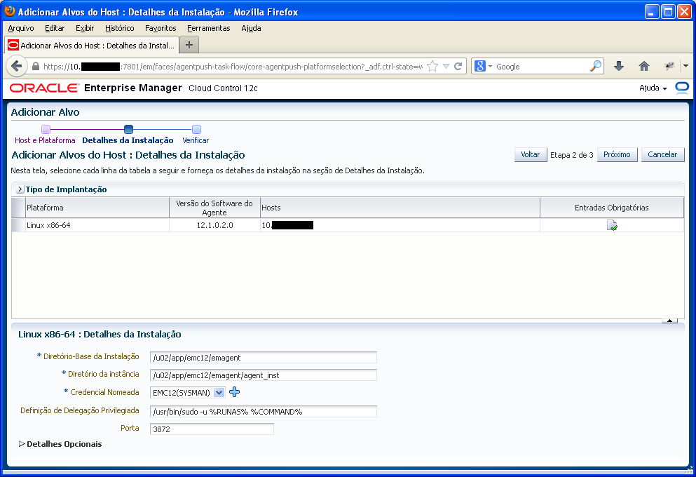
Task: Open the URL history dropdown arrow
Action: (446, 67)
